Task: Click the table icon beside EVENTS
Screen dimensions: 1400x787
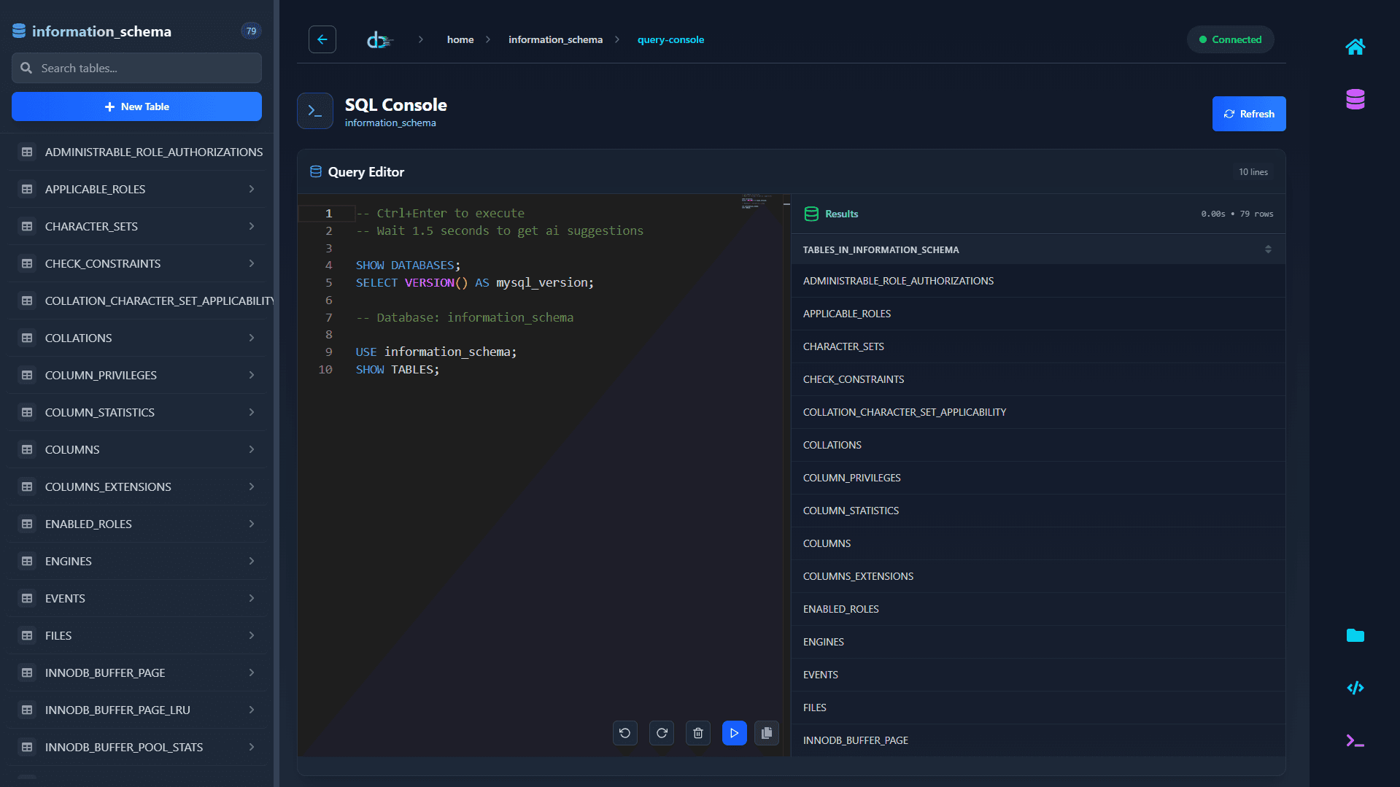Action: click(x=27, y=598)
